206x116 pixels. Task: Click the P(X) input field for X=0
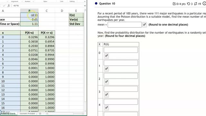click(121, 50)
